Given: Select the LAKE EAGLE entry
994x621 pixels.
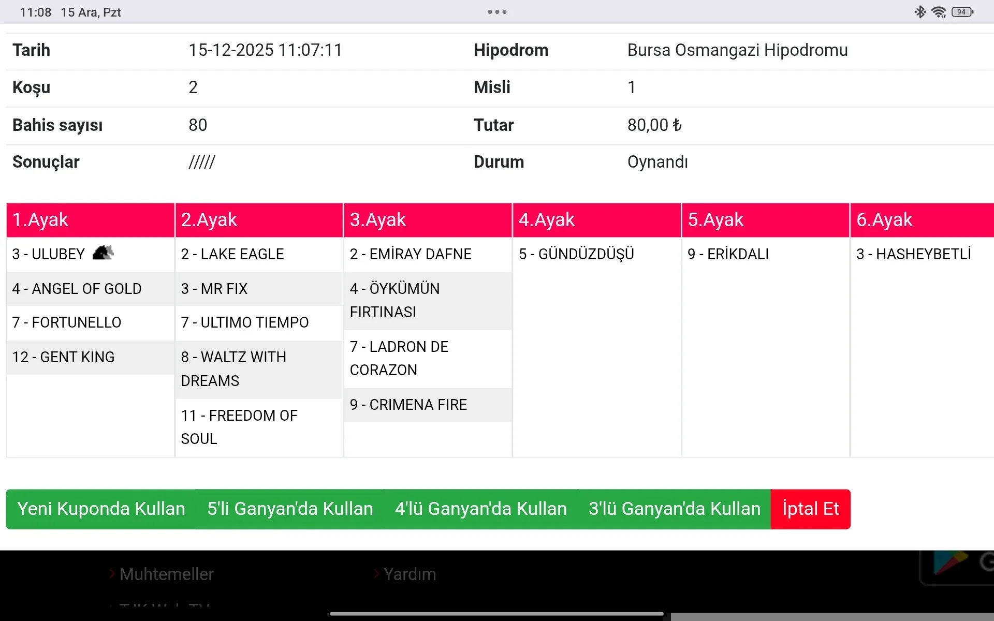Looking at the screenshot, I should click(232, 254).
